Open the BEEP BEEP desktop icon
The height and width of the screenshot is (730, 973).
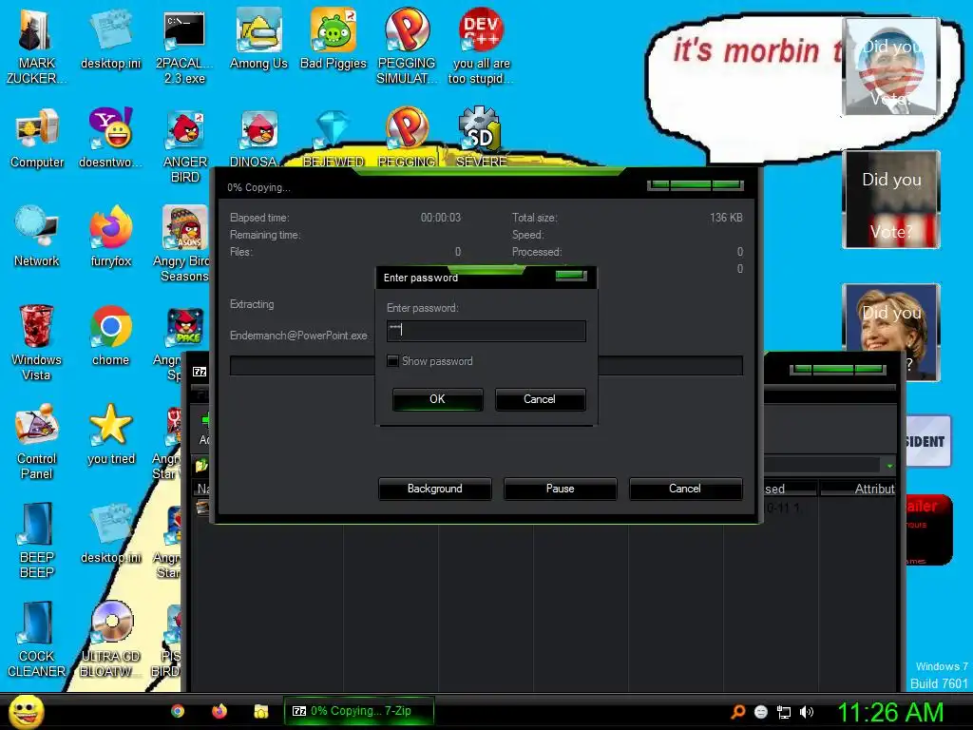pos(37,540)
